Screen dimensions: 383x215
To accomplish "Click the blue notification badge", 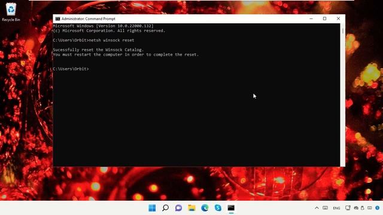I will click(378, 208).
